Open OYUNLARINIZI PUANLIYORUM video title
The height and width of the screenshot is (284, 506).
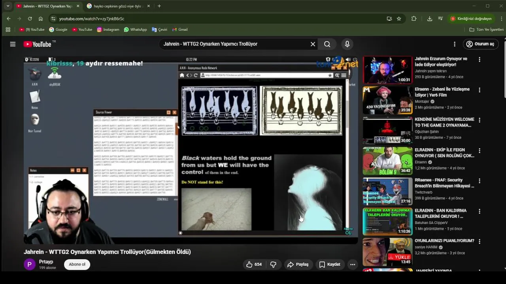[444, 241]
